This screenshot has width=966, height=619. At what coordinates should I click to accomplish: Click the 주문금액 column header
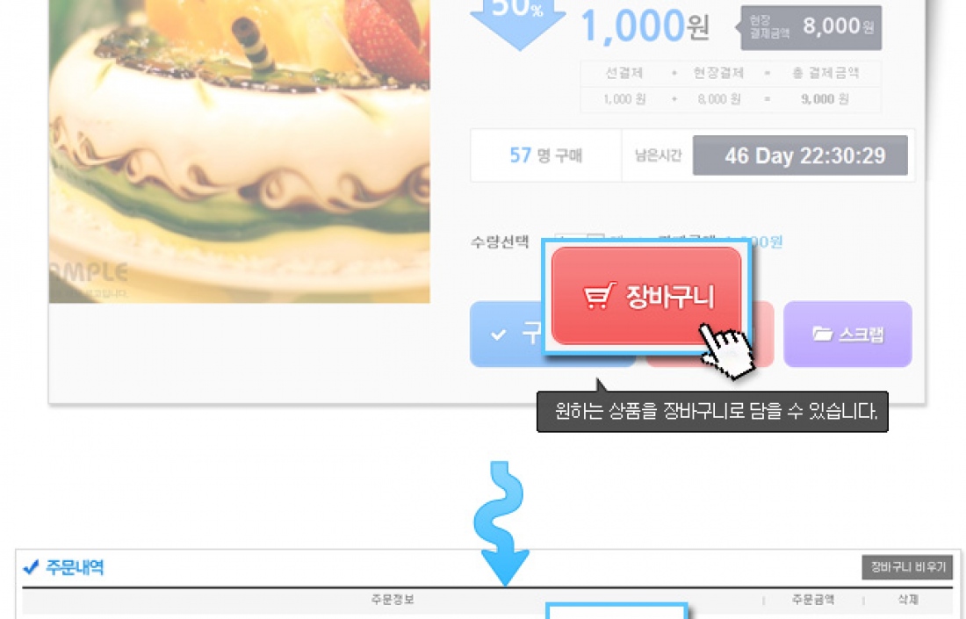click(812, 600)
